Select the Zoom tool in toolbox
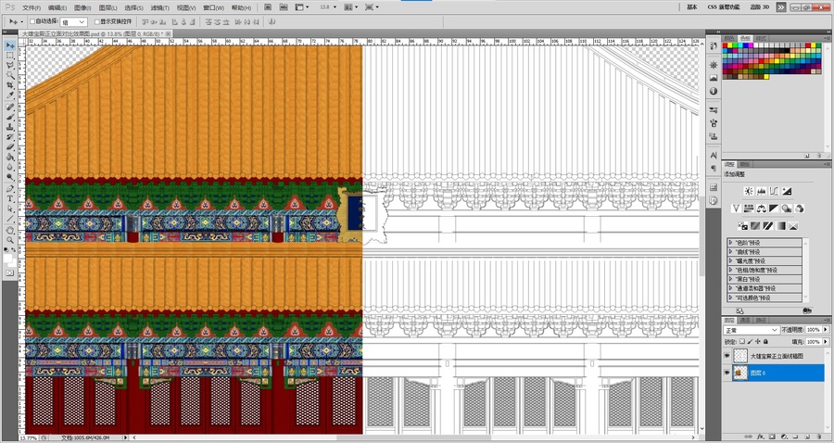This screenshot has height=443, width=834. [10, 240]
